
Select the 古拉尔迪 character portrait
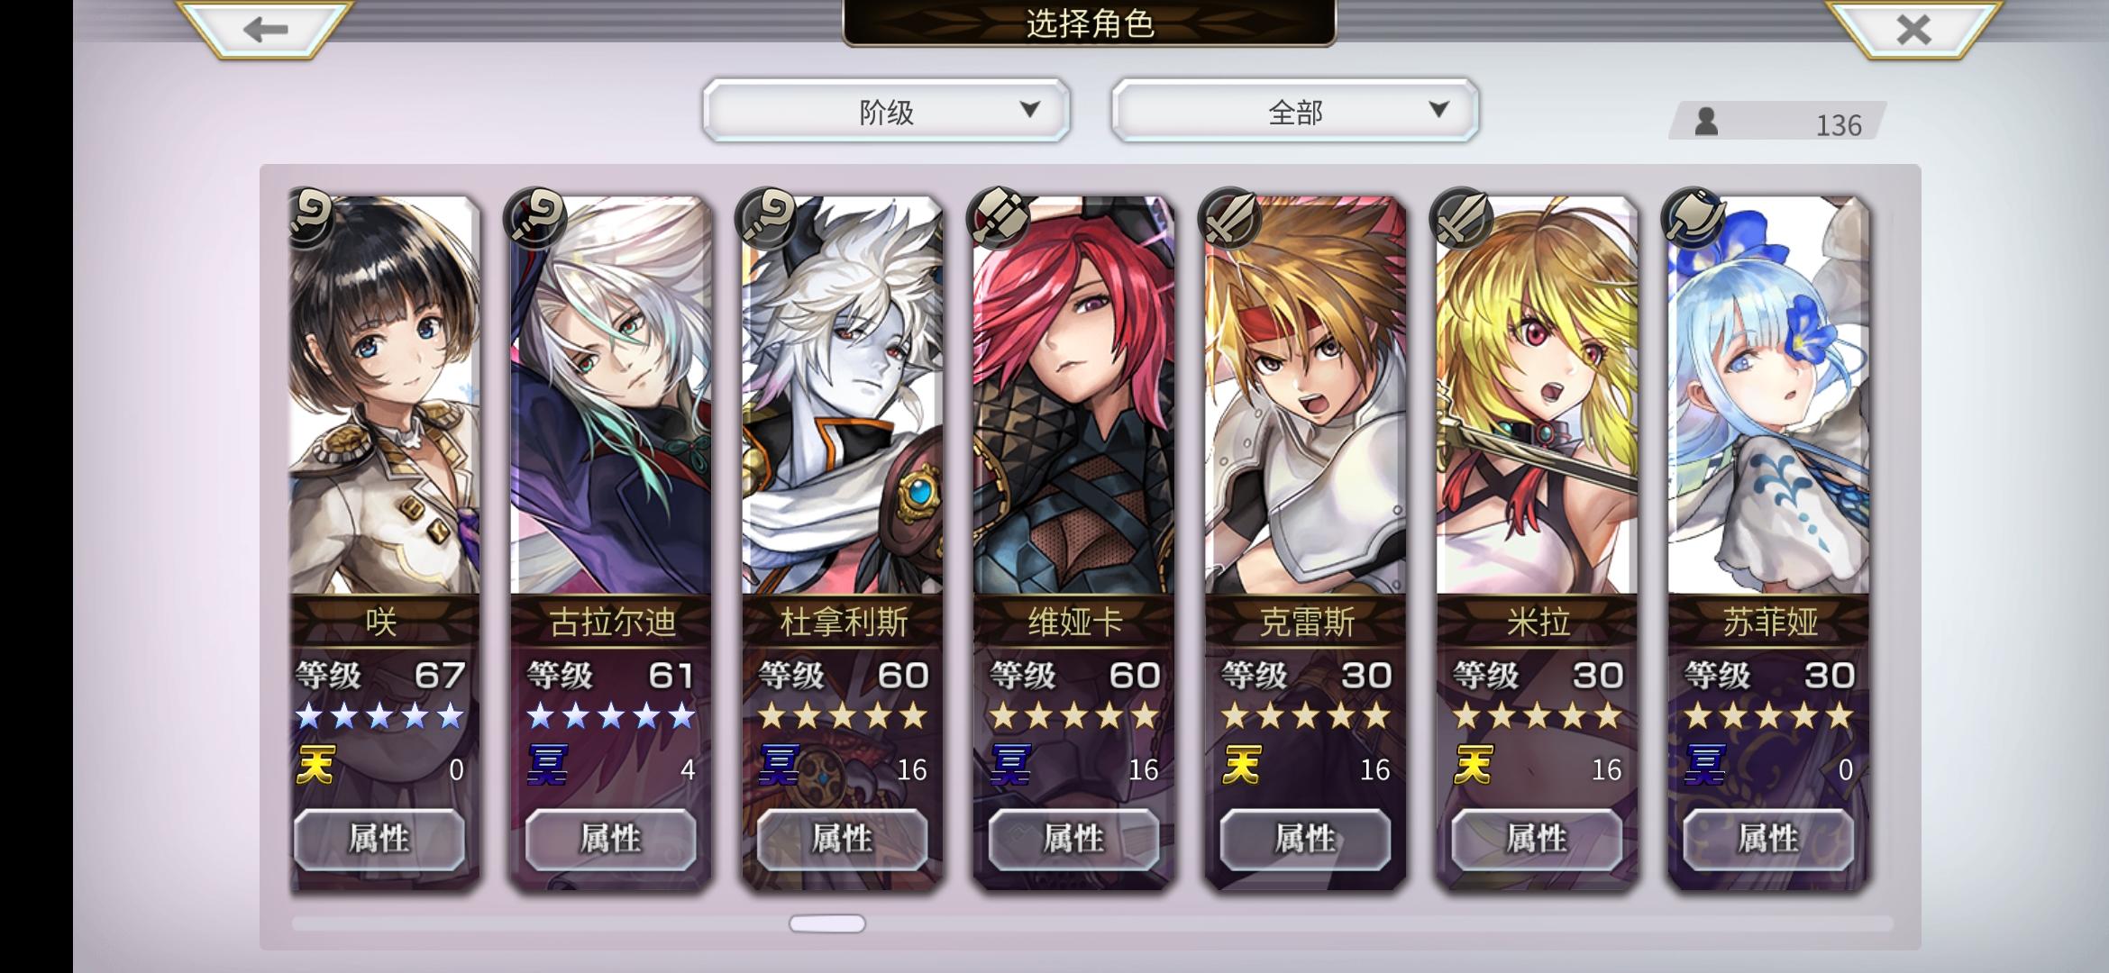(x=610, y=396)
